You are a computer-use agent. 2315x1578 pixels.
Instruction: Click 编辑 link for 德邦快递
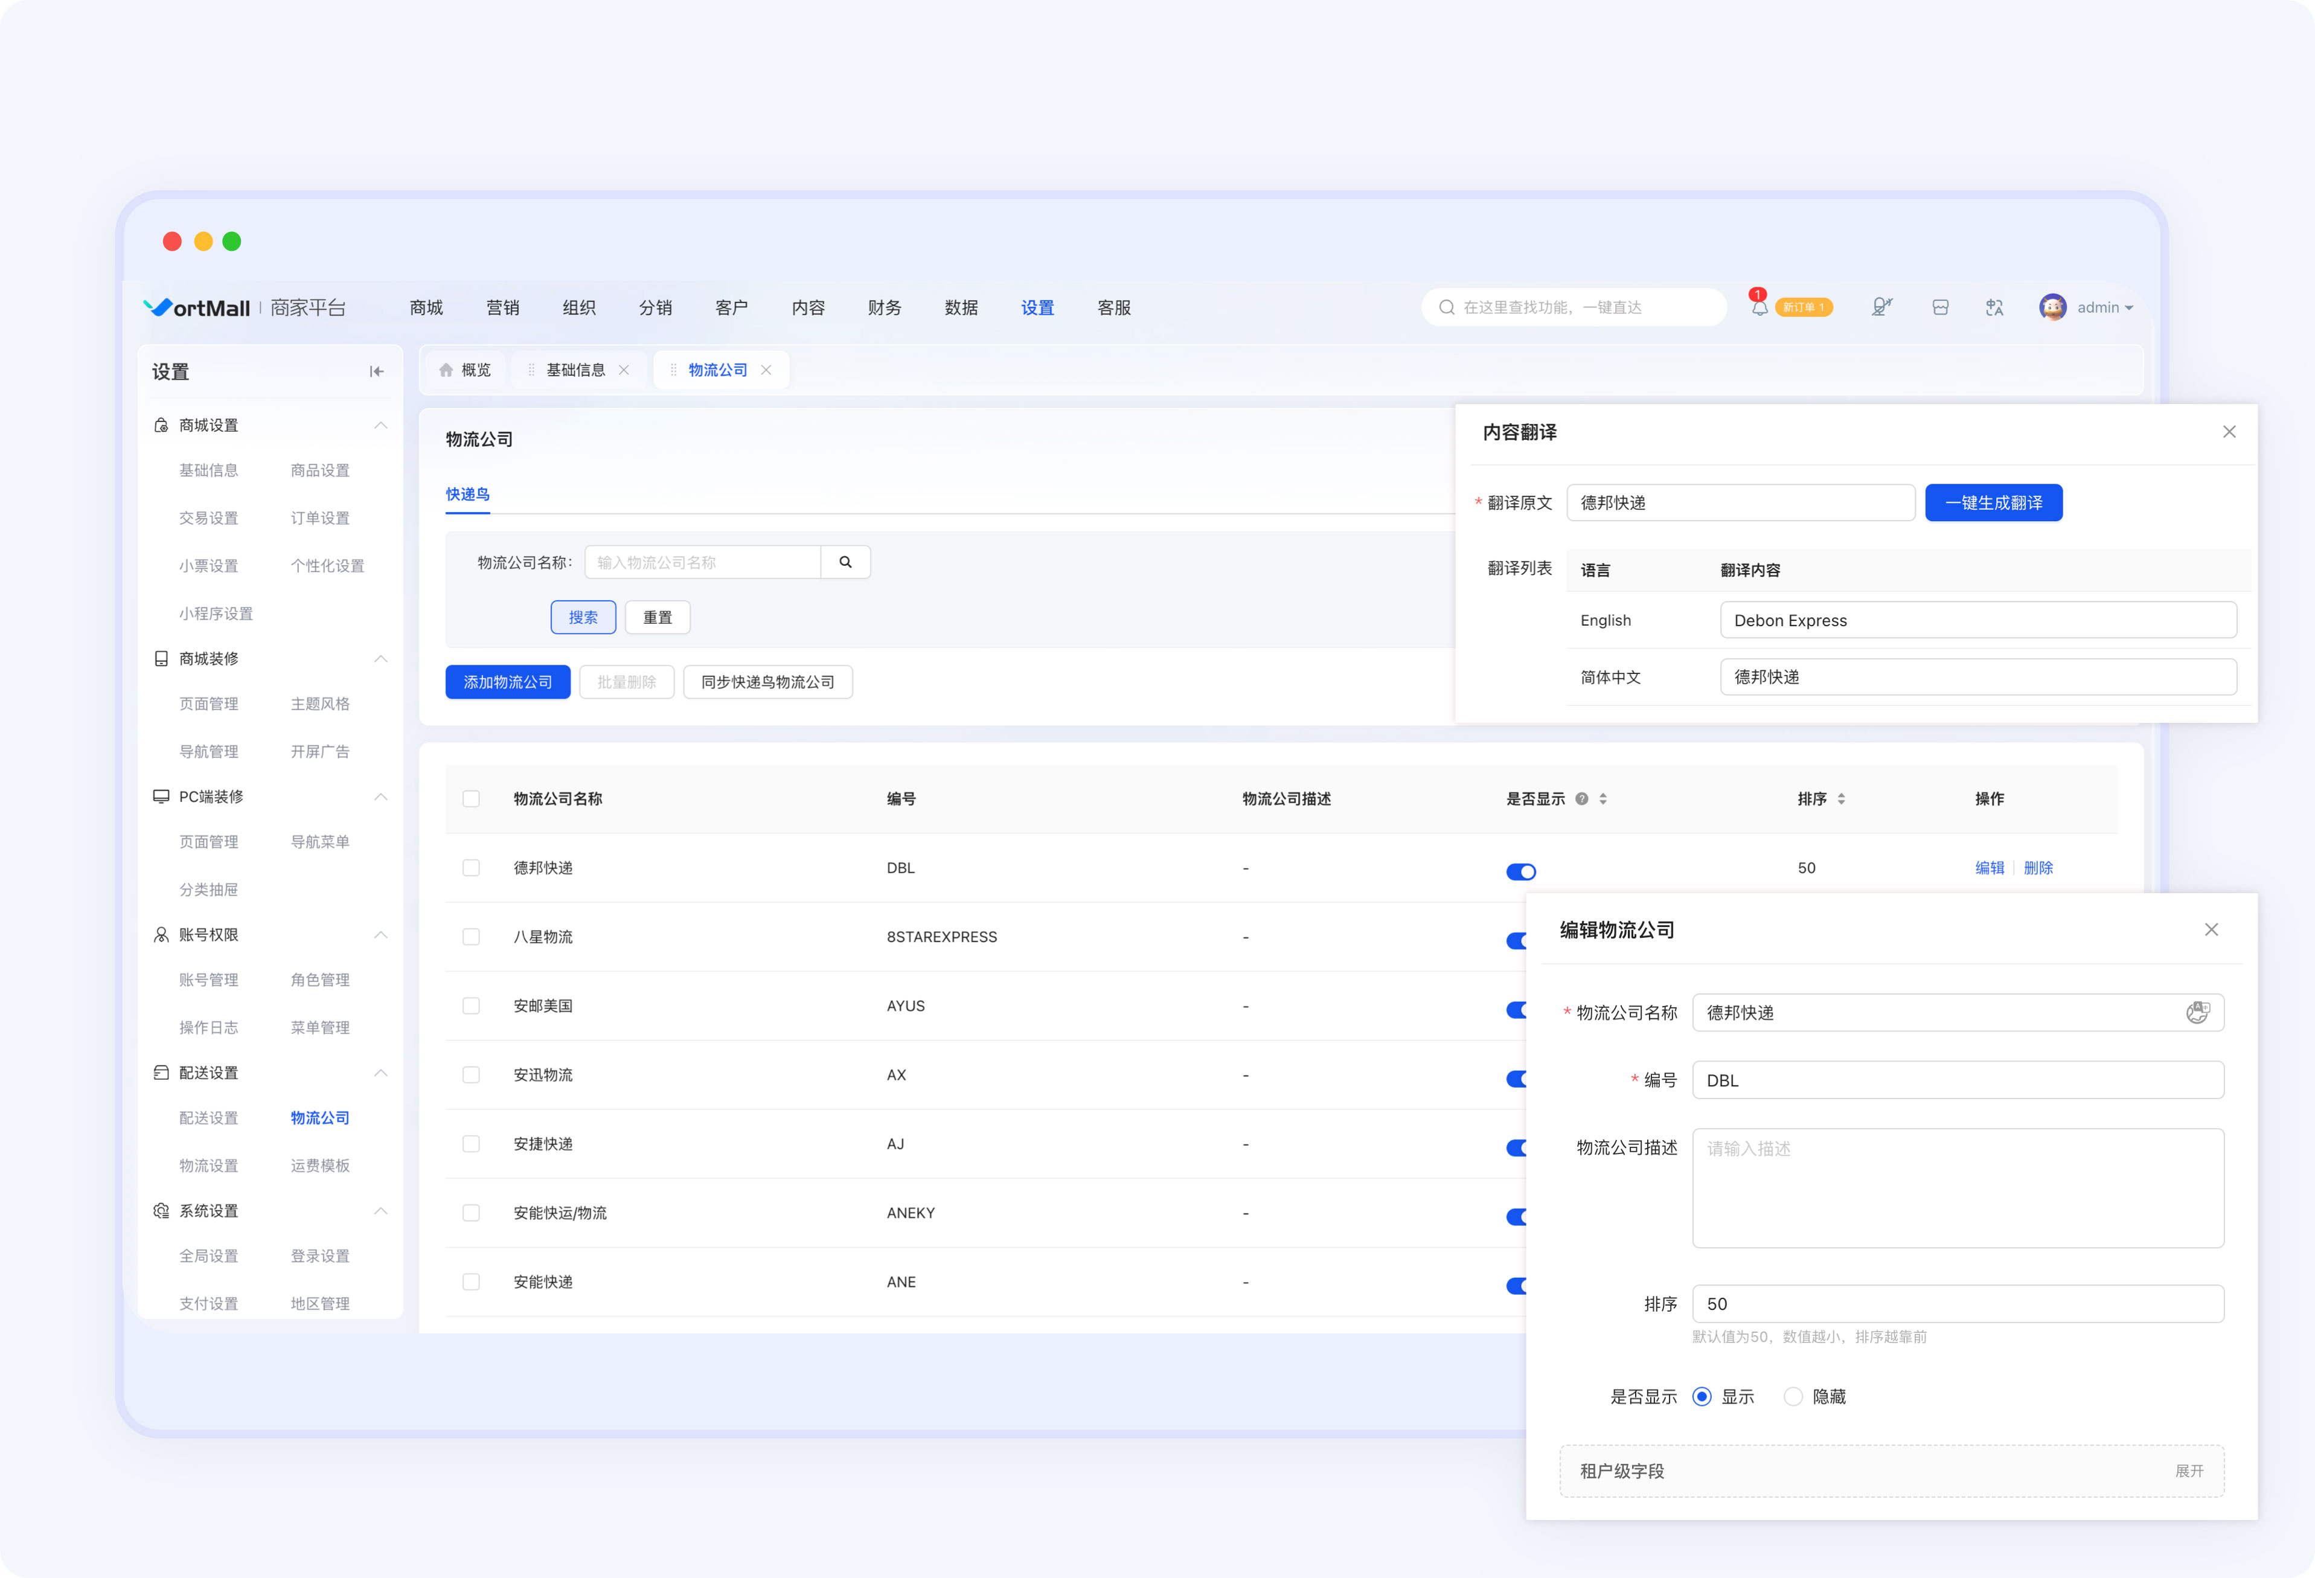coord(1990,868)
